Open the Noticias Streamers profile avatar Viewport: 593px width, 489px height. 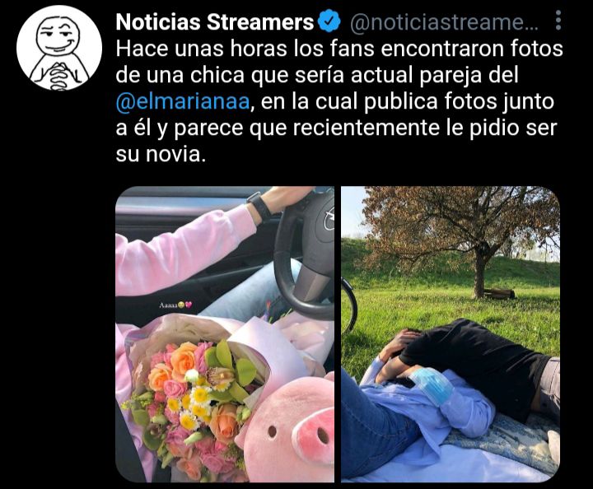(59, 48)
